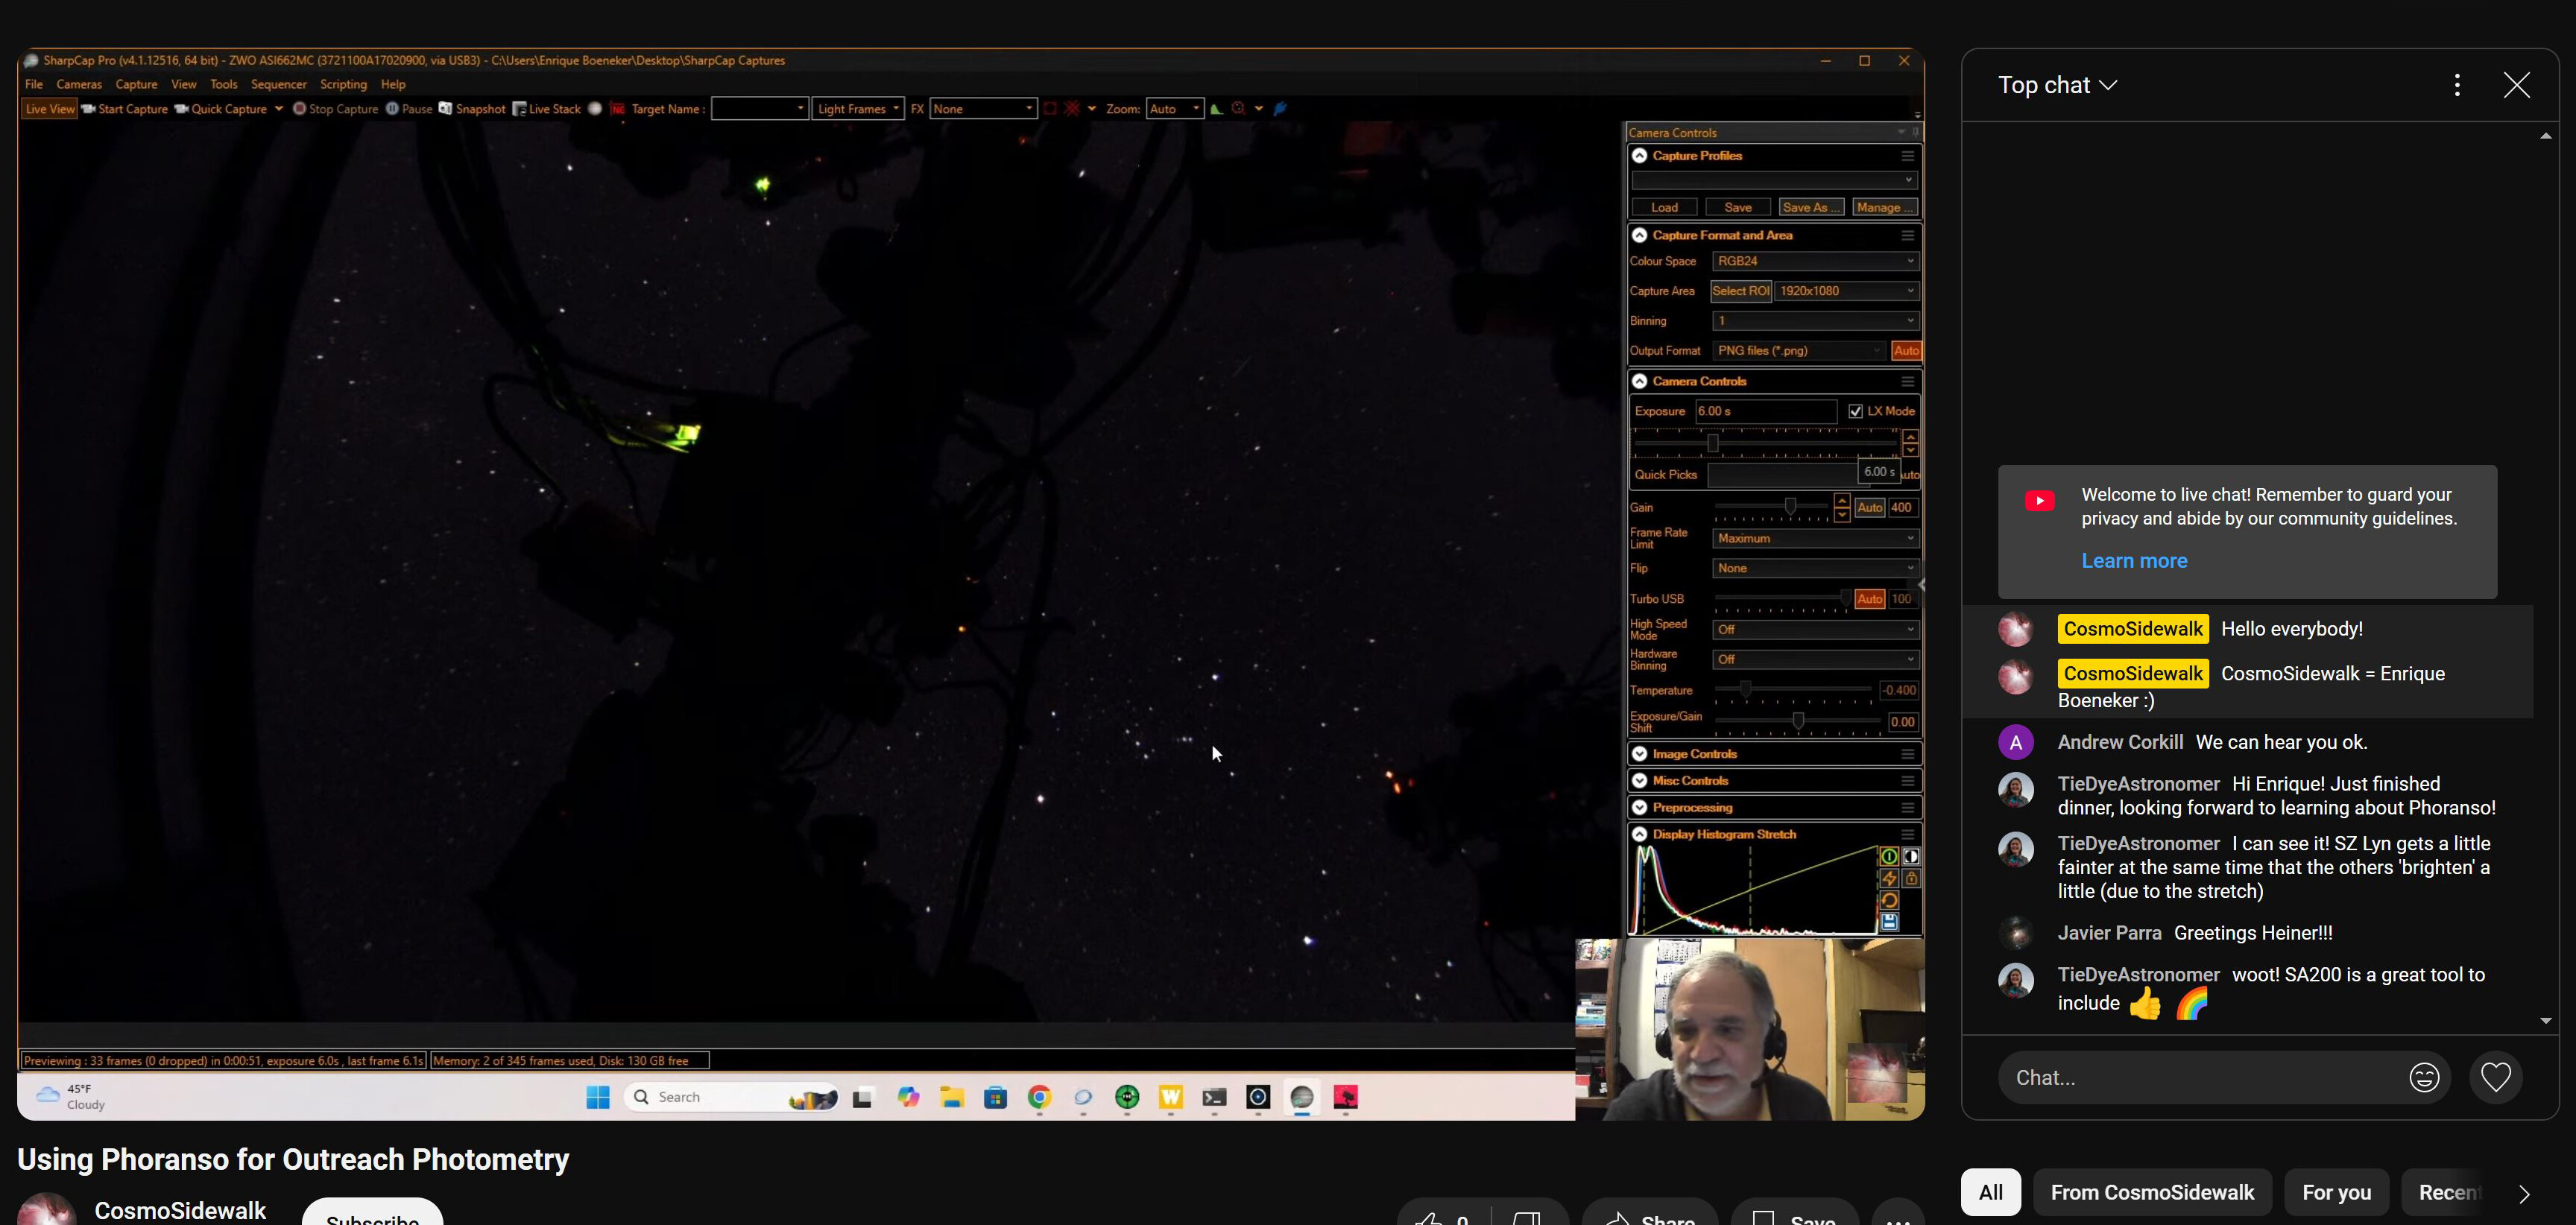The image size is (2576, 1225).
Task: Open Google Chrome from the taskbar
Action: (x=1039, y=1097)
